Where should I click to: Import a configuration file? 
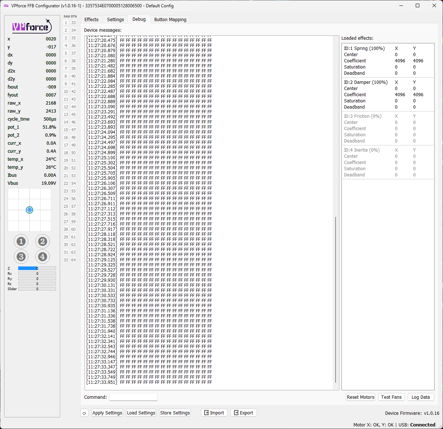point(214,413)
